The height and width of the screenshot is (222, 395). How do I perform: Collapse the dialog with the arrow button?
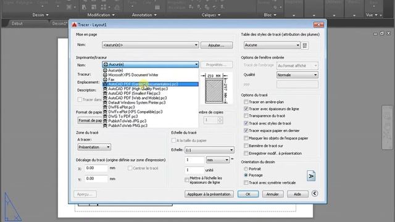[x=315, y=194]
